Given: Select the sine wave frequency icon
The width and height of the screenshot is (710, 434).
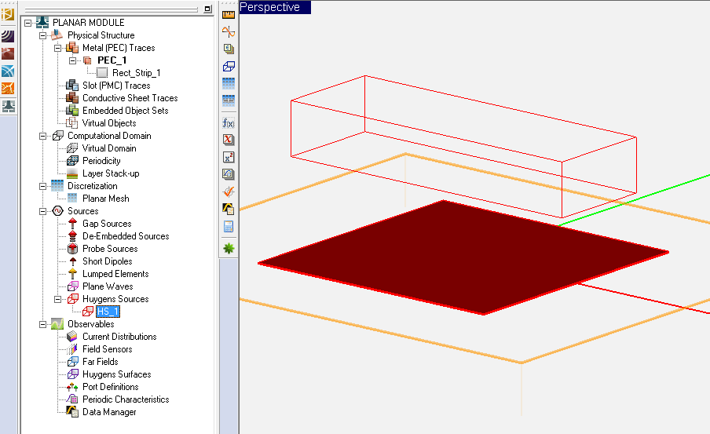Looking at the screenshot, I should tap(229, 31).
